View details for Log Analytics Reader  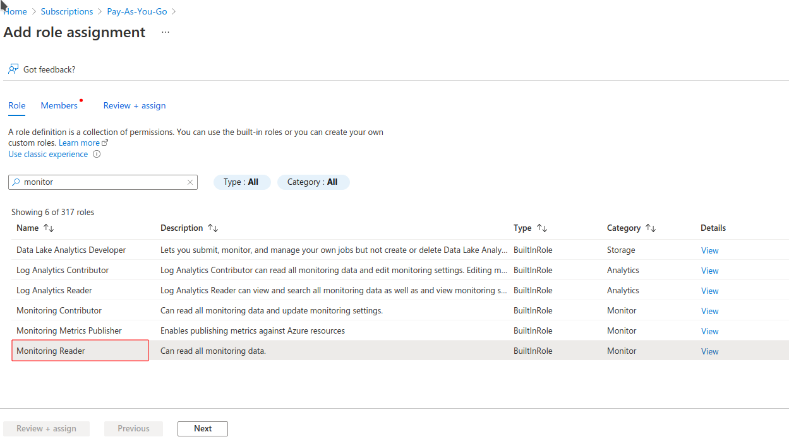[x=709, y=291]
